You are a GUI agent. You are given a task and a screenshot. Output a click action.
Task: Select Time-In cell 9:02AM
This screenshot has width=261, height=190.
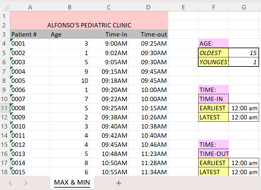(109, 53)
